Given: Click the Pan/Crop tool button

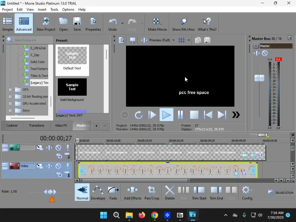Looking at the screenshot, I should [152, 193].
